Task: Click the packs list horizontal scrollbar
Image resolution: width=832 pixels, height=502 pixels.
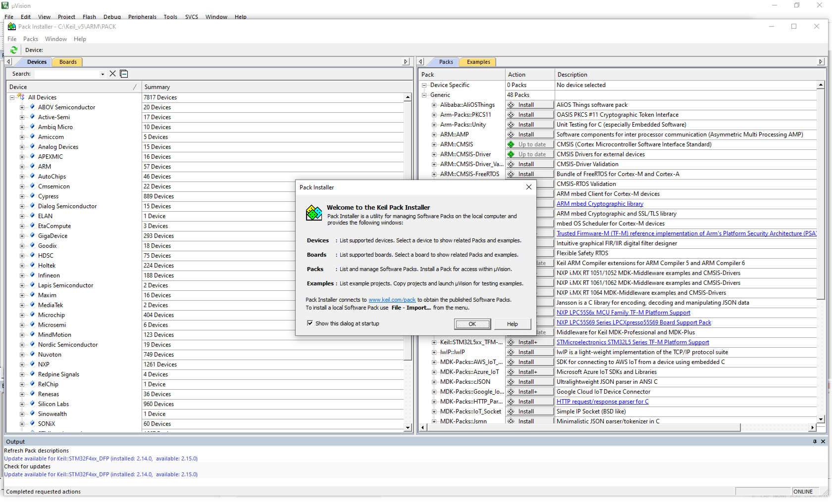Action: (583, 427)
